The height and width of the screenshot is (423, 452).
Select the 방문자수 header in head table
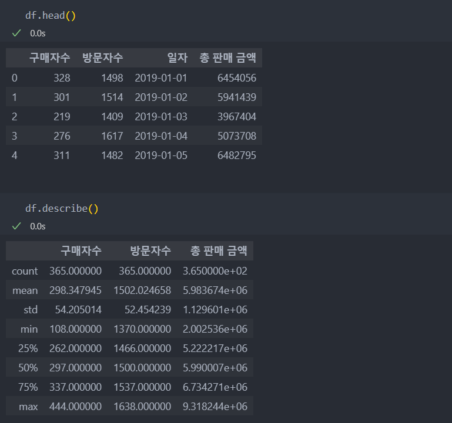tap(103, 57)
